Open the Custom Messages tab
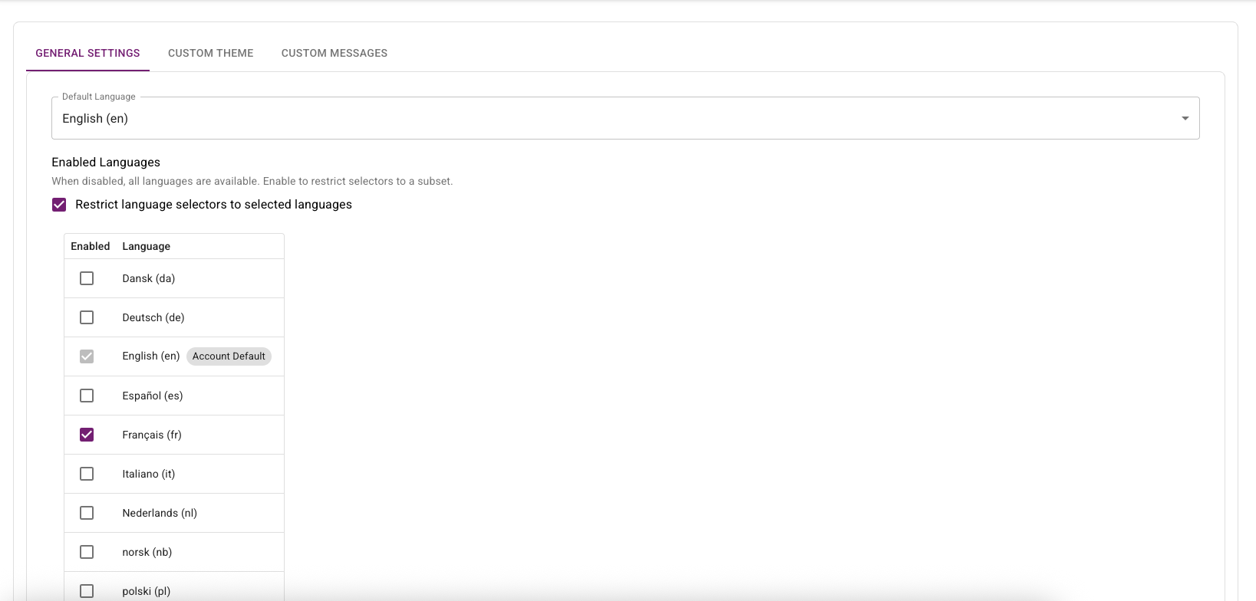This screenshot has width=1256, height=601. pos(335,53)
